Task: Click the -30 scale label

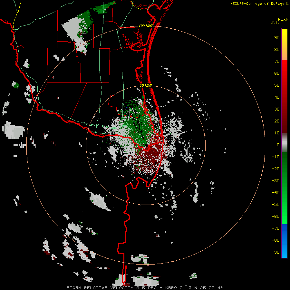Action: 275,181
